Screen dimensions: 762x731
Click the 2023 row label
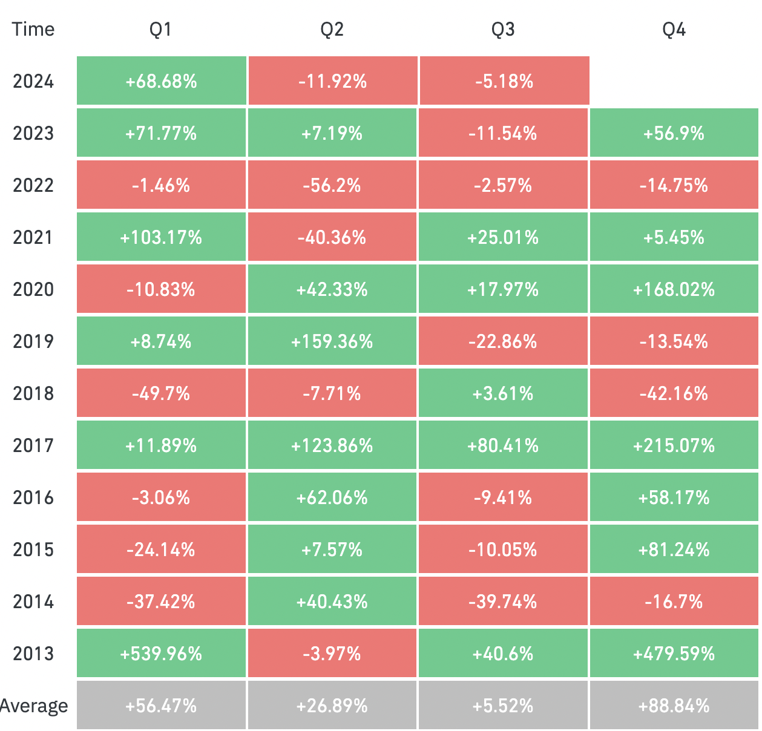pos(33,133)
